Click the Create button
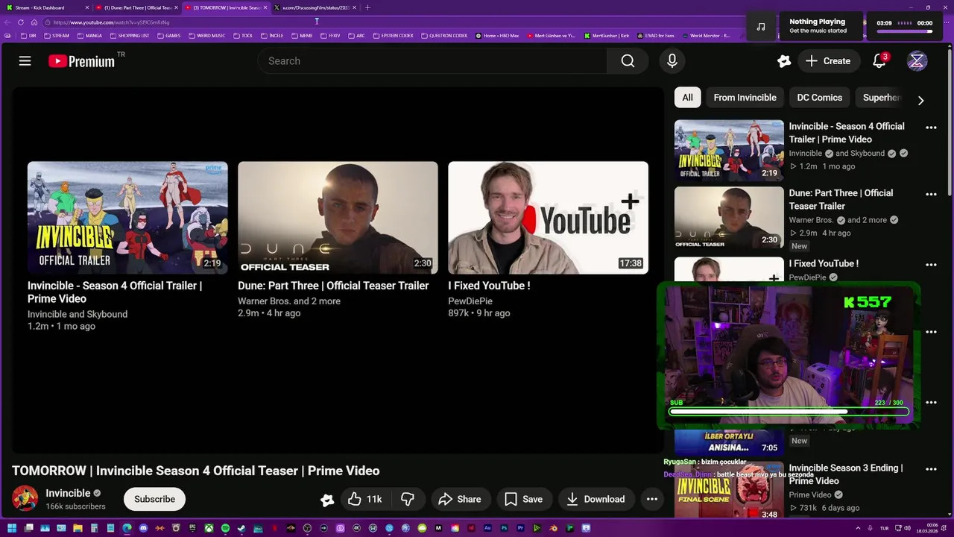Screen dimensions: 954x537 point(827,61)
